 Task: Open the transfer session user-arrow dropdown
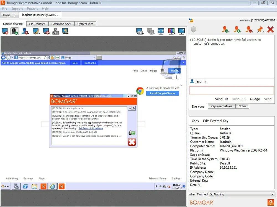click(225, 30)
